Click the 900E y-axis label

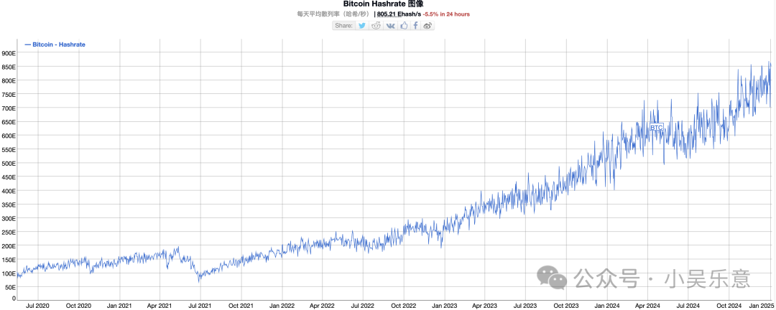click(x=9, y=52)
